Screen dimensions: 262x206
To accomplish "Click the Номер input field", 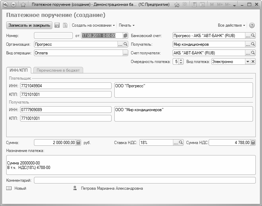I will pos(53,35).
